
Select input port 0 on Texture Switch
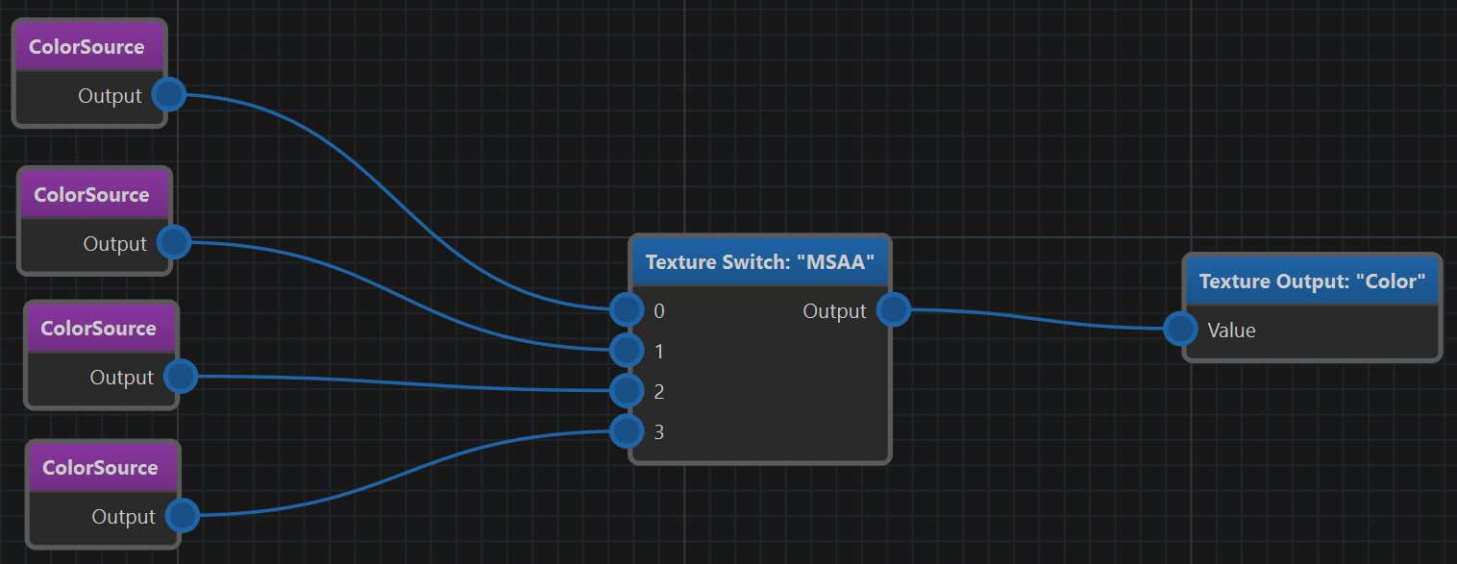click(x=627, y=309)
